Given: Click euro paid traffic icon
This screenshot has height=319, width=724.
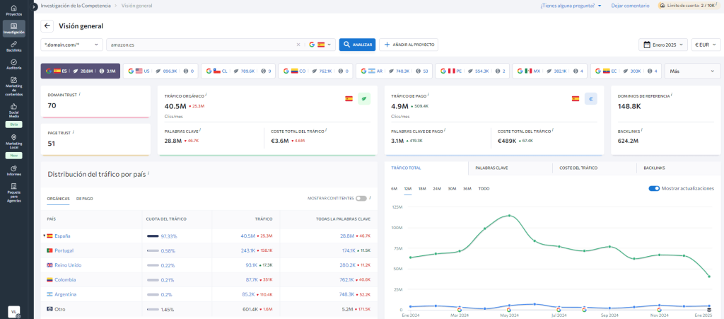Looking at the screenshot, I should 590,98.
